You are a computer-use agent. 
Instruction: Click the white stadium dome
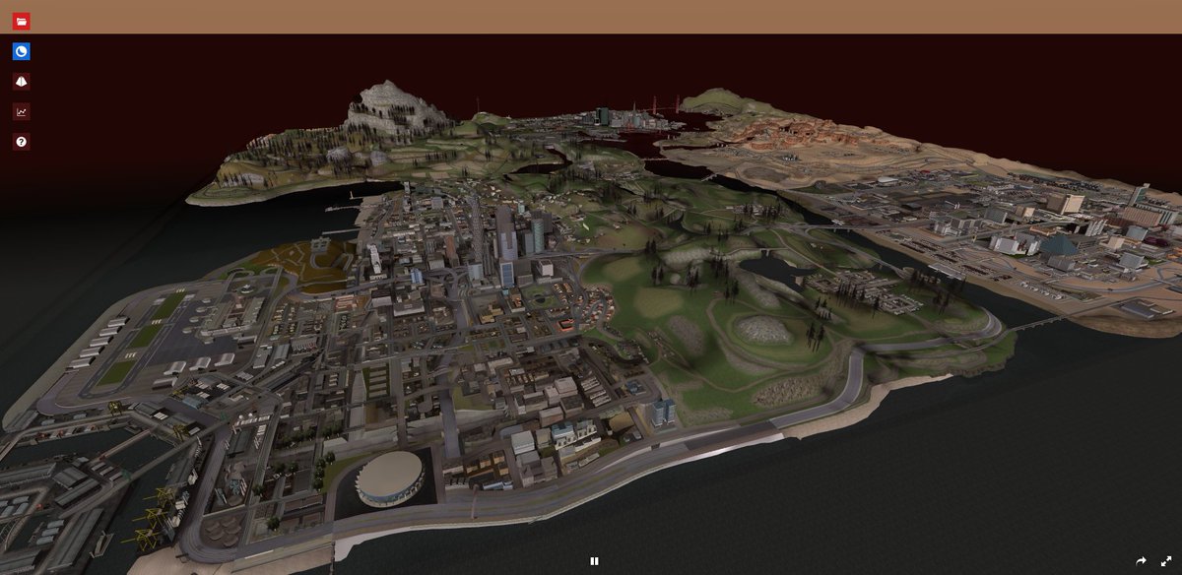coord(391,477)
